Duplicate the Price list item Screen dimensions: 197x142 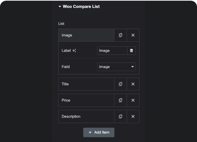[121, 100]
